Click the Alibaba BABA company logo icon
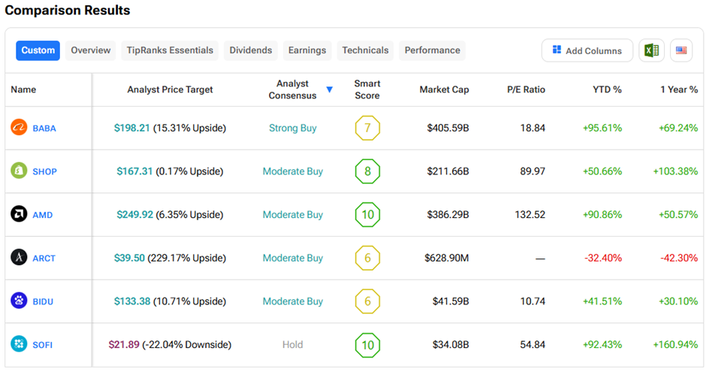The width and height of the screenshot is (706, 372). pyautogui.click(x=19, y=128)
